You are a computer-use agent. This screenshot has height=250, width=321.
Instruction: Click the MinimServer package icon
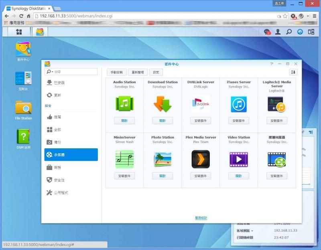[x=124, y=159]
